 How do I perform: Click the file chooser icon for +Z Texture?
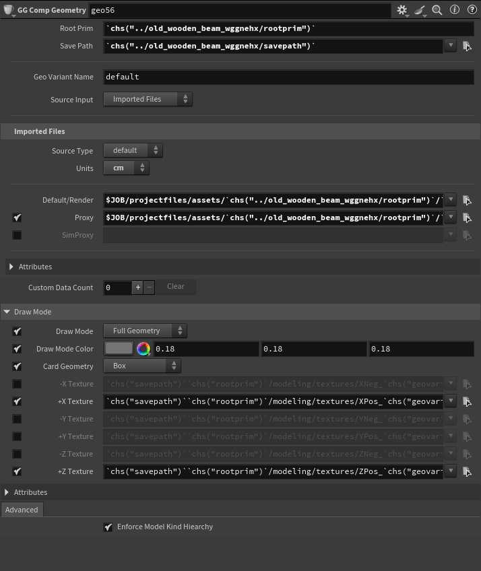(467, 472)
